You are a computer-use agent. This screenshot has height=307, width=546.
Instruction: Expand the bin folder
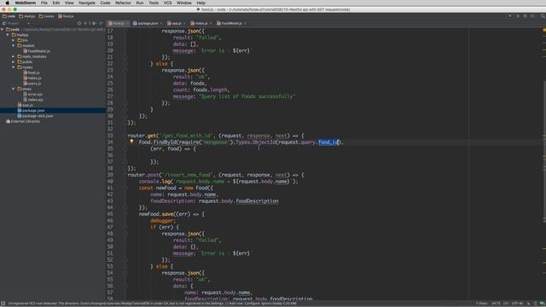[x=14, y=40]
